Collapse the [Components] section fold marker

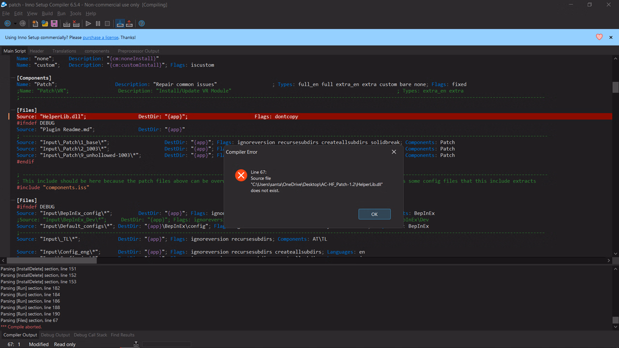13,78
